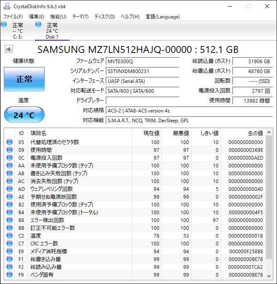Click the status orb of row AE
This screenshot has width=277, height=284.
(x=9, y=197)
